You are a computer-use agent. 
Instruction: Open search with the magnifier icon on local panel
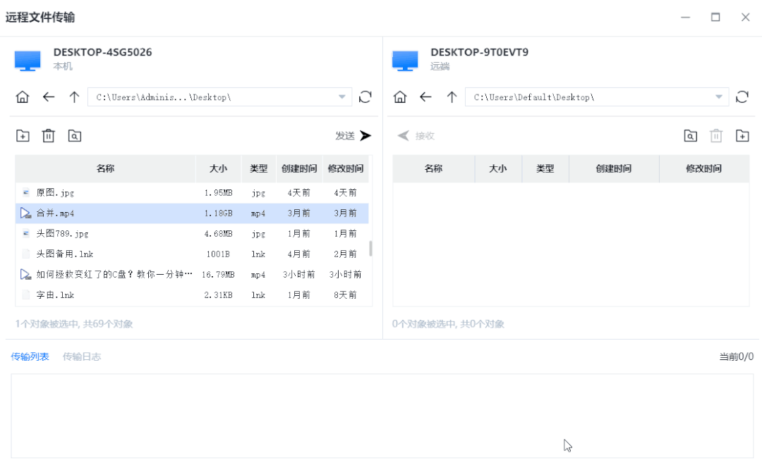[x=74, y=135]
